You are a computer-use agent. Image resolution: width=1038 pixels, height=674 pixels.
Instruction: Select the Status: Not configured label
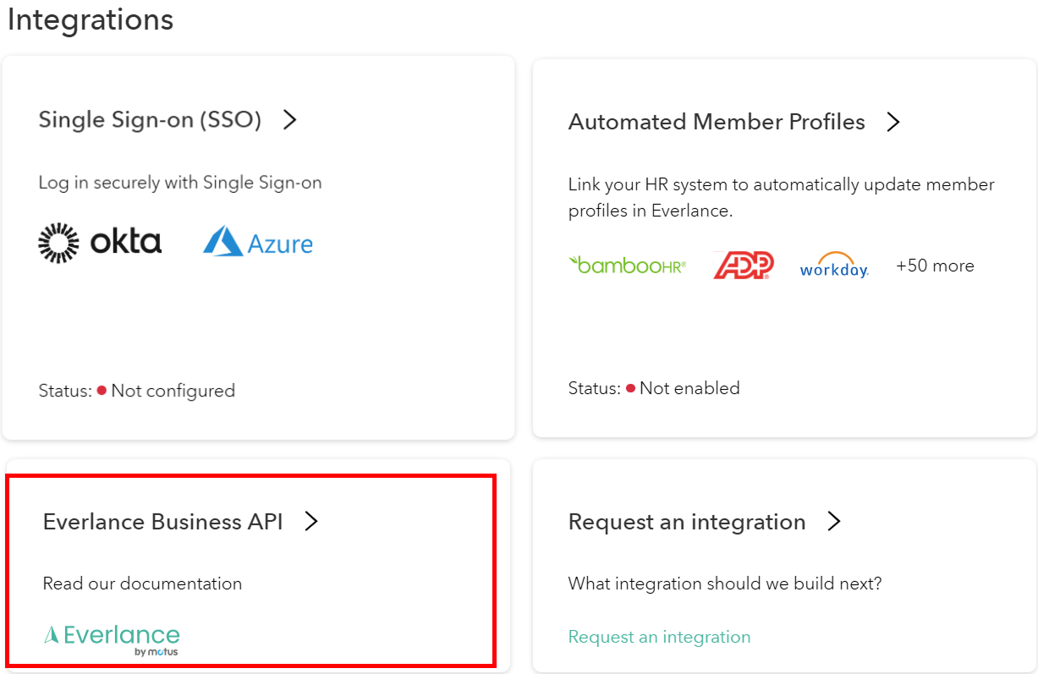click(136, 391)
